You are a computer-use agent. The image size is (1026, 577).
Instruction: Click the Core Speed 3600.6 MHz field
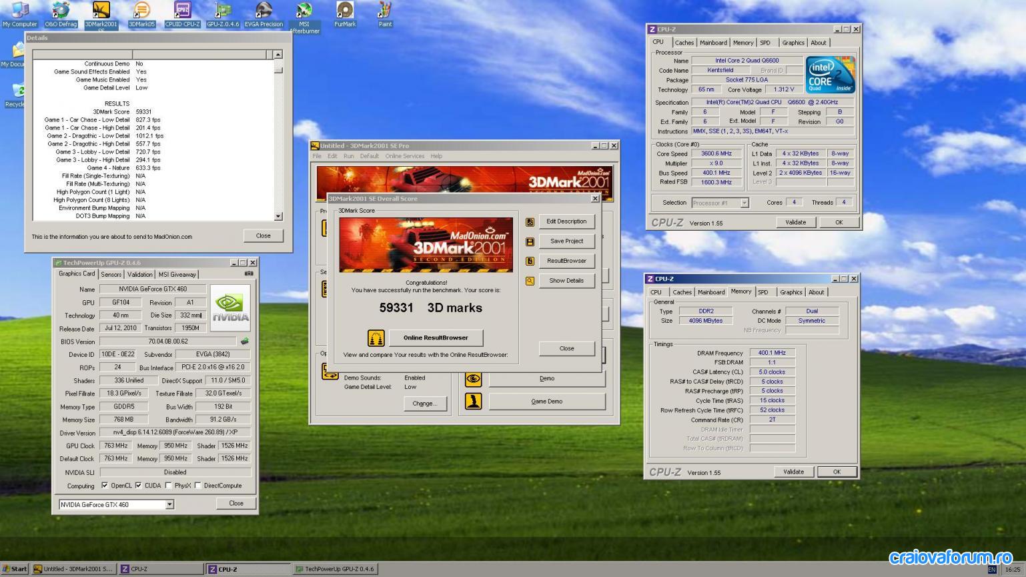716,153
